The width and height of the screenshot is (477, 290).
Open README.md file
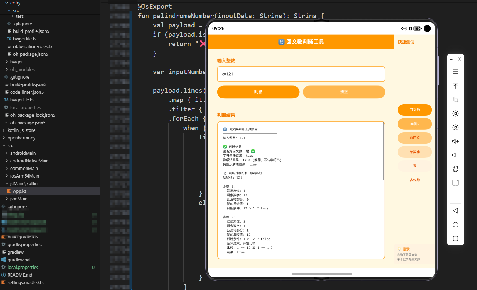[x=20, y=275]
